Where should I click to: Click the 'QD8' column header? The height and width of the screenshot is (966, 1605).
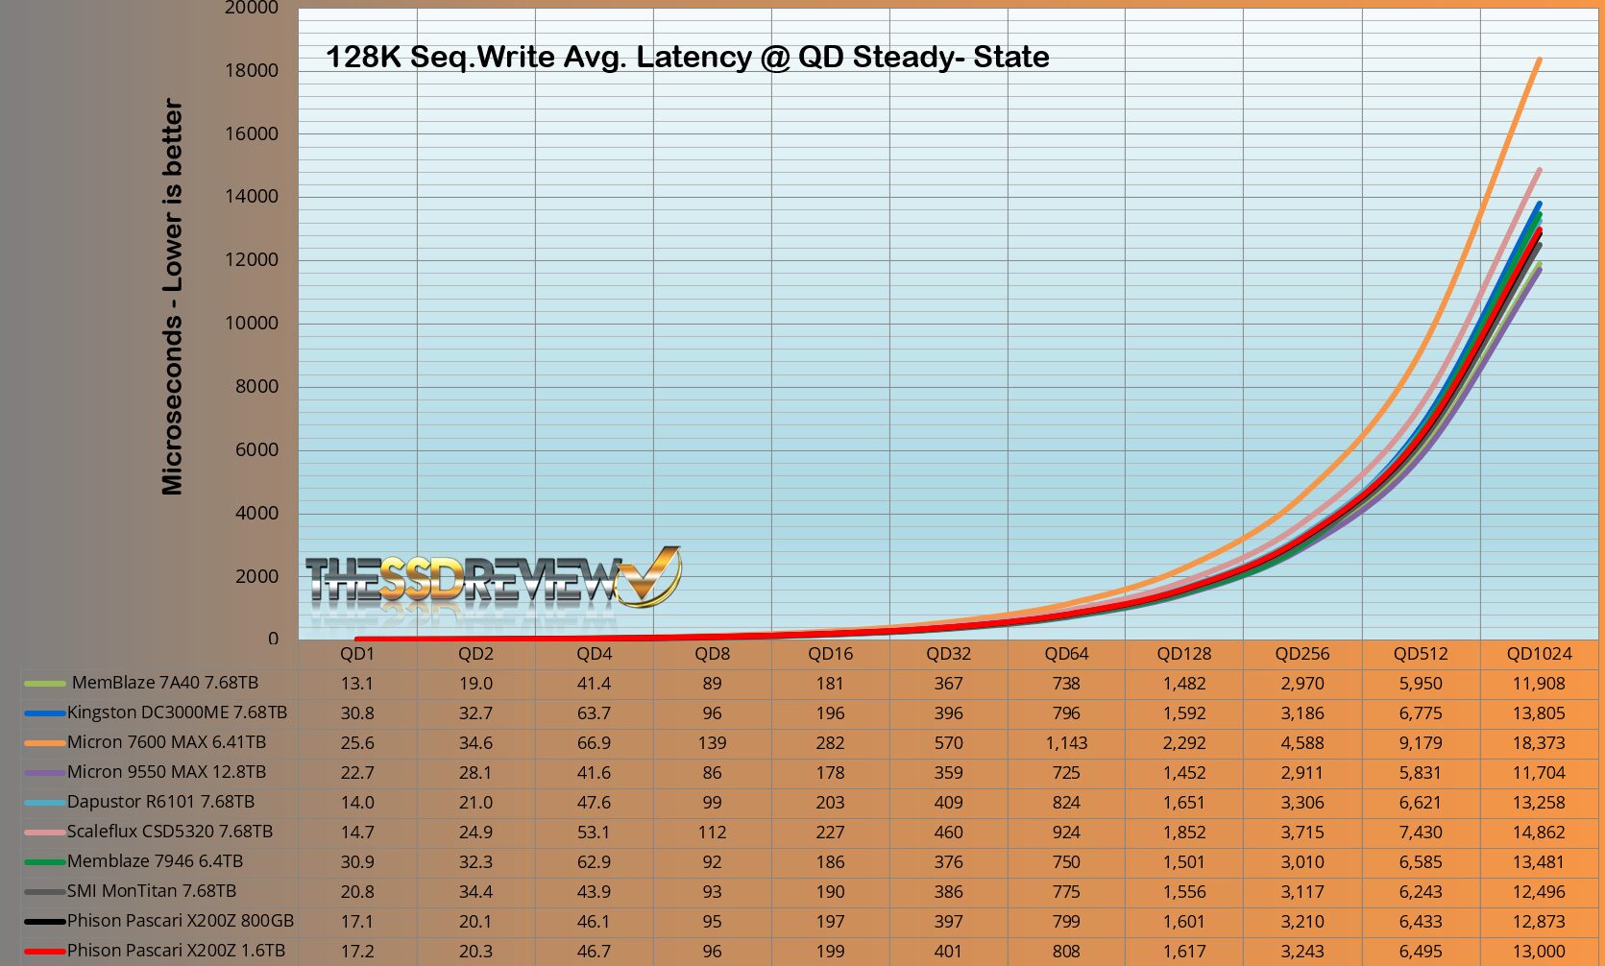pos(712,654)
